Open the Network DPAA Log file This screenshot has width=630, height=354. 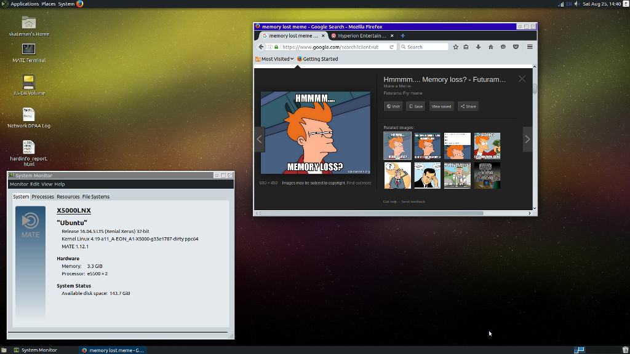29,117
